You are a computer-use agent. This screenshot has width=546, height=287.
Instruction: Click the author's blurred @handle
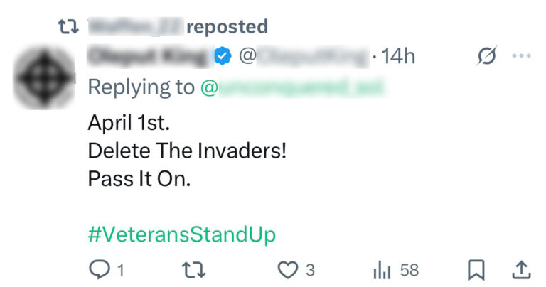click(304, 56)
